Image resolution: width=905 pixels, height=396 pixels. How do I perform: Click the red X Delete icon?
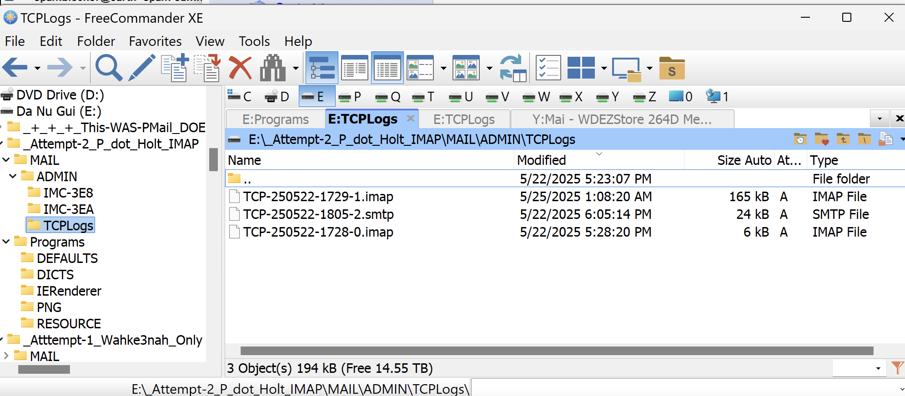(240, 68)
